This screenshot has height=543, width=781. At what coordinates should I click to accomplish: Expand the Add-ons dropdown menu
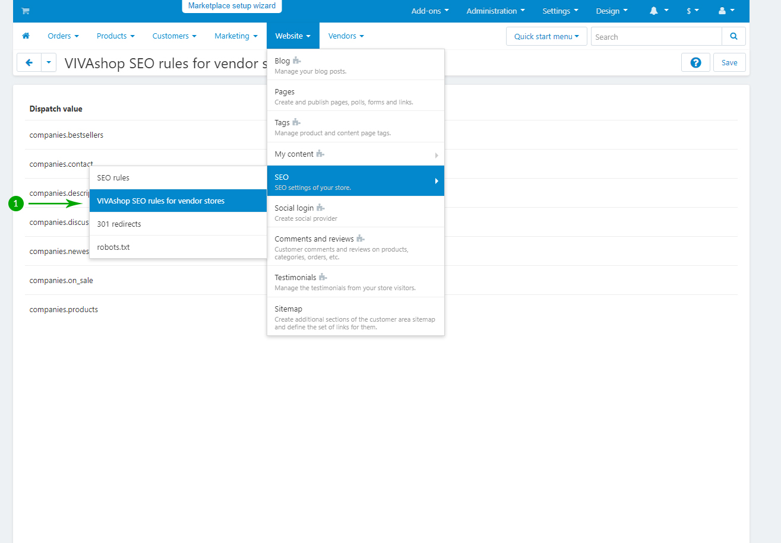[x=430, y=11]
